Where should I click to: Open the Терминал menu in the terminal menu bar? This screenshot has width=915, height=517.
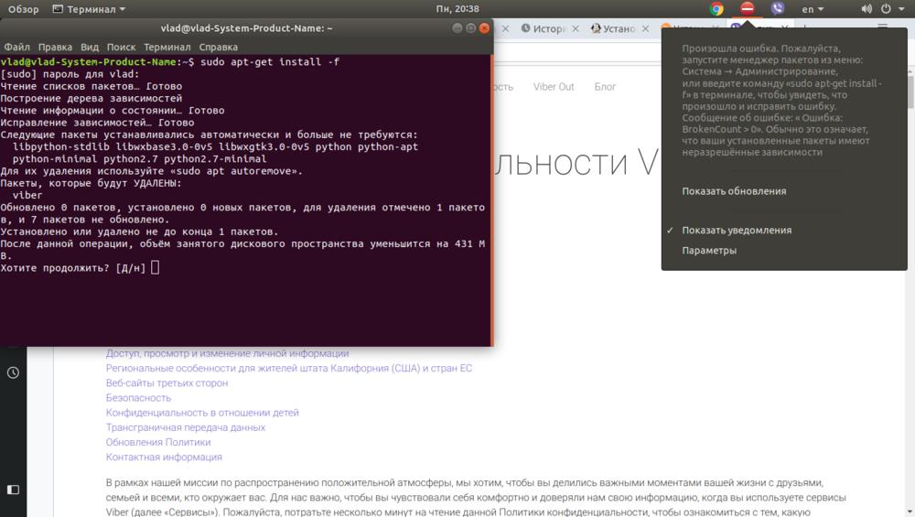click(167, 48)
